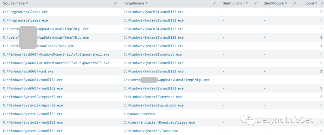Click System32\rundll32.exe source in unknown process row

tap(33, 114)
